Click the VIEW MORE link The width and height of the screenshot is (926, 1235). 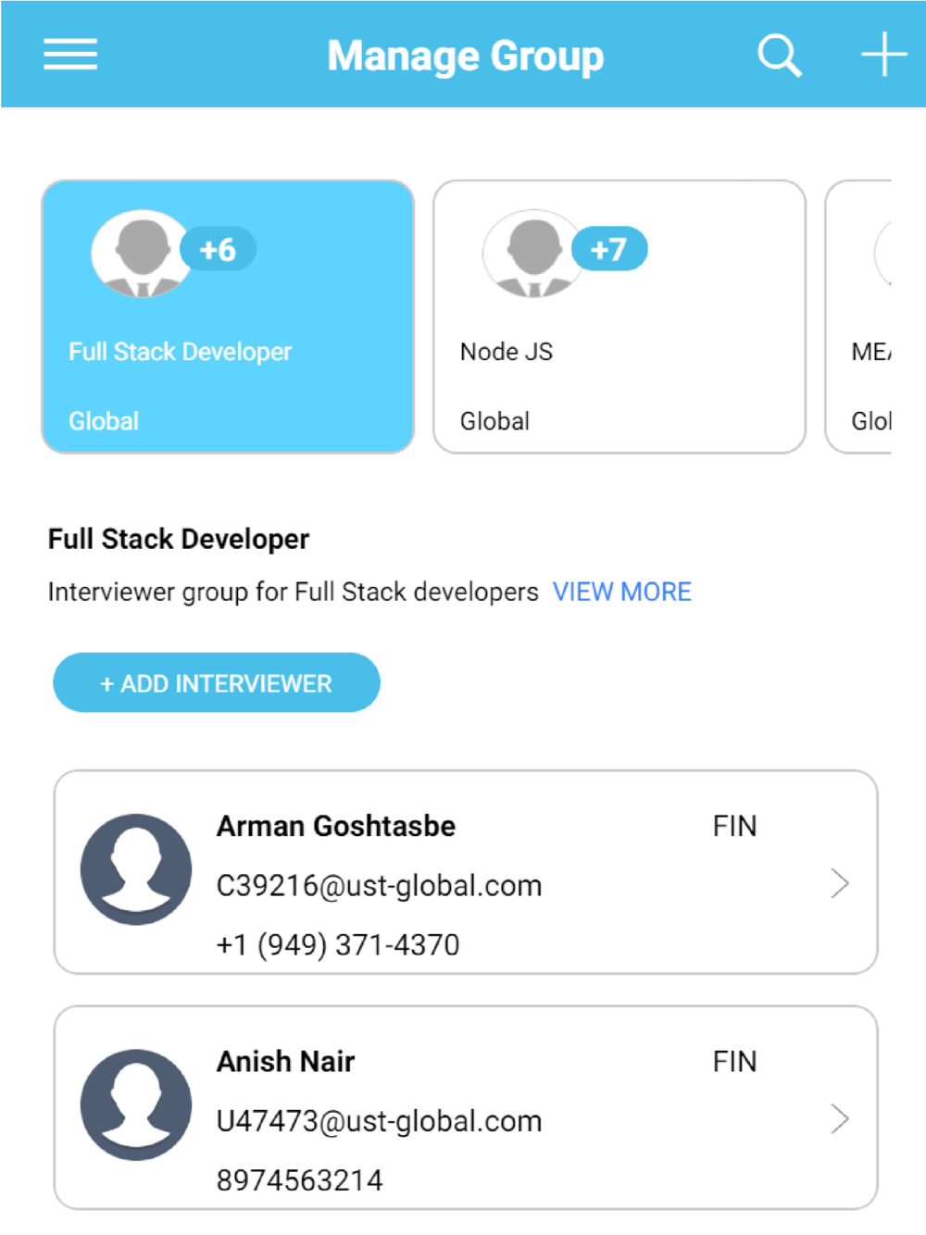click(621, 592)
